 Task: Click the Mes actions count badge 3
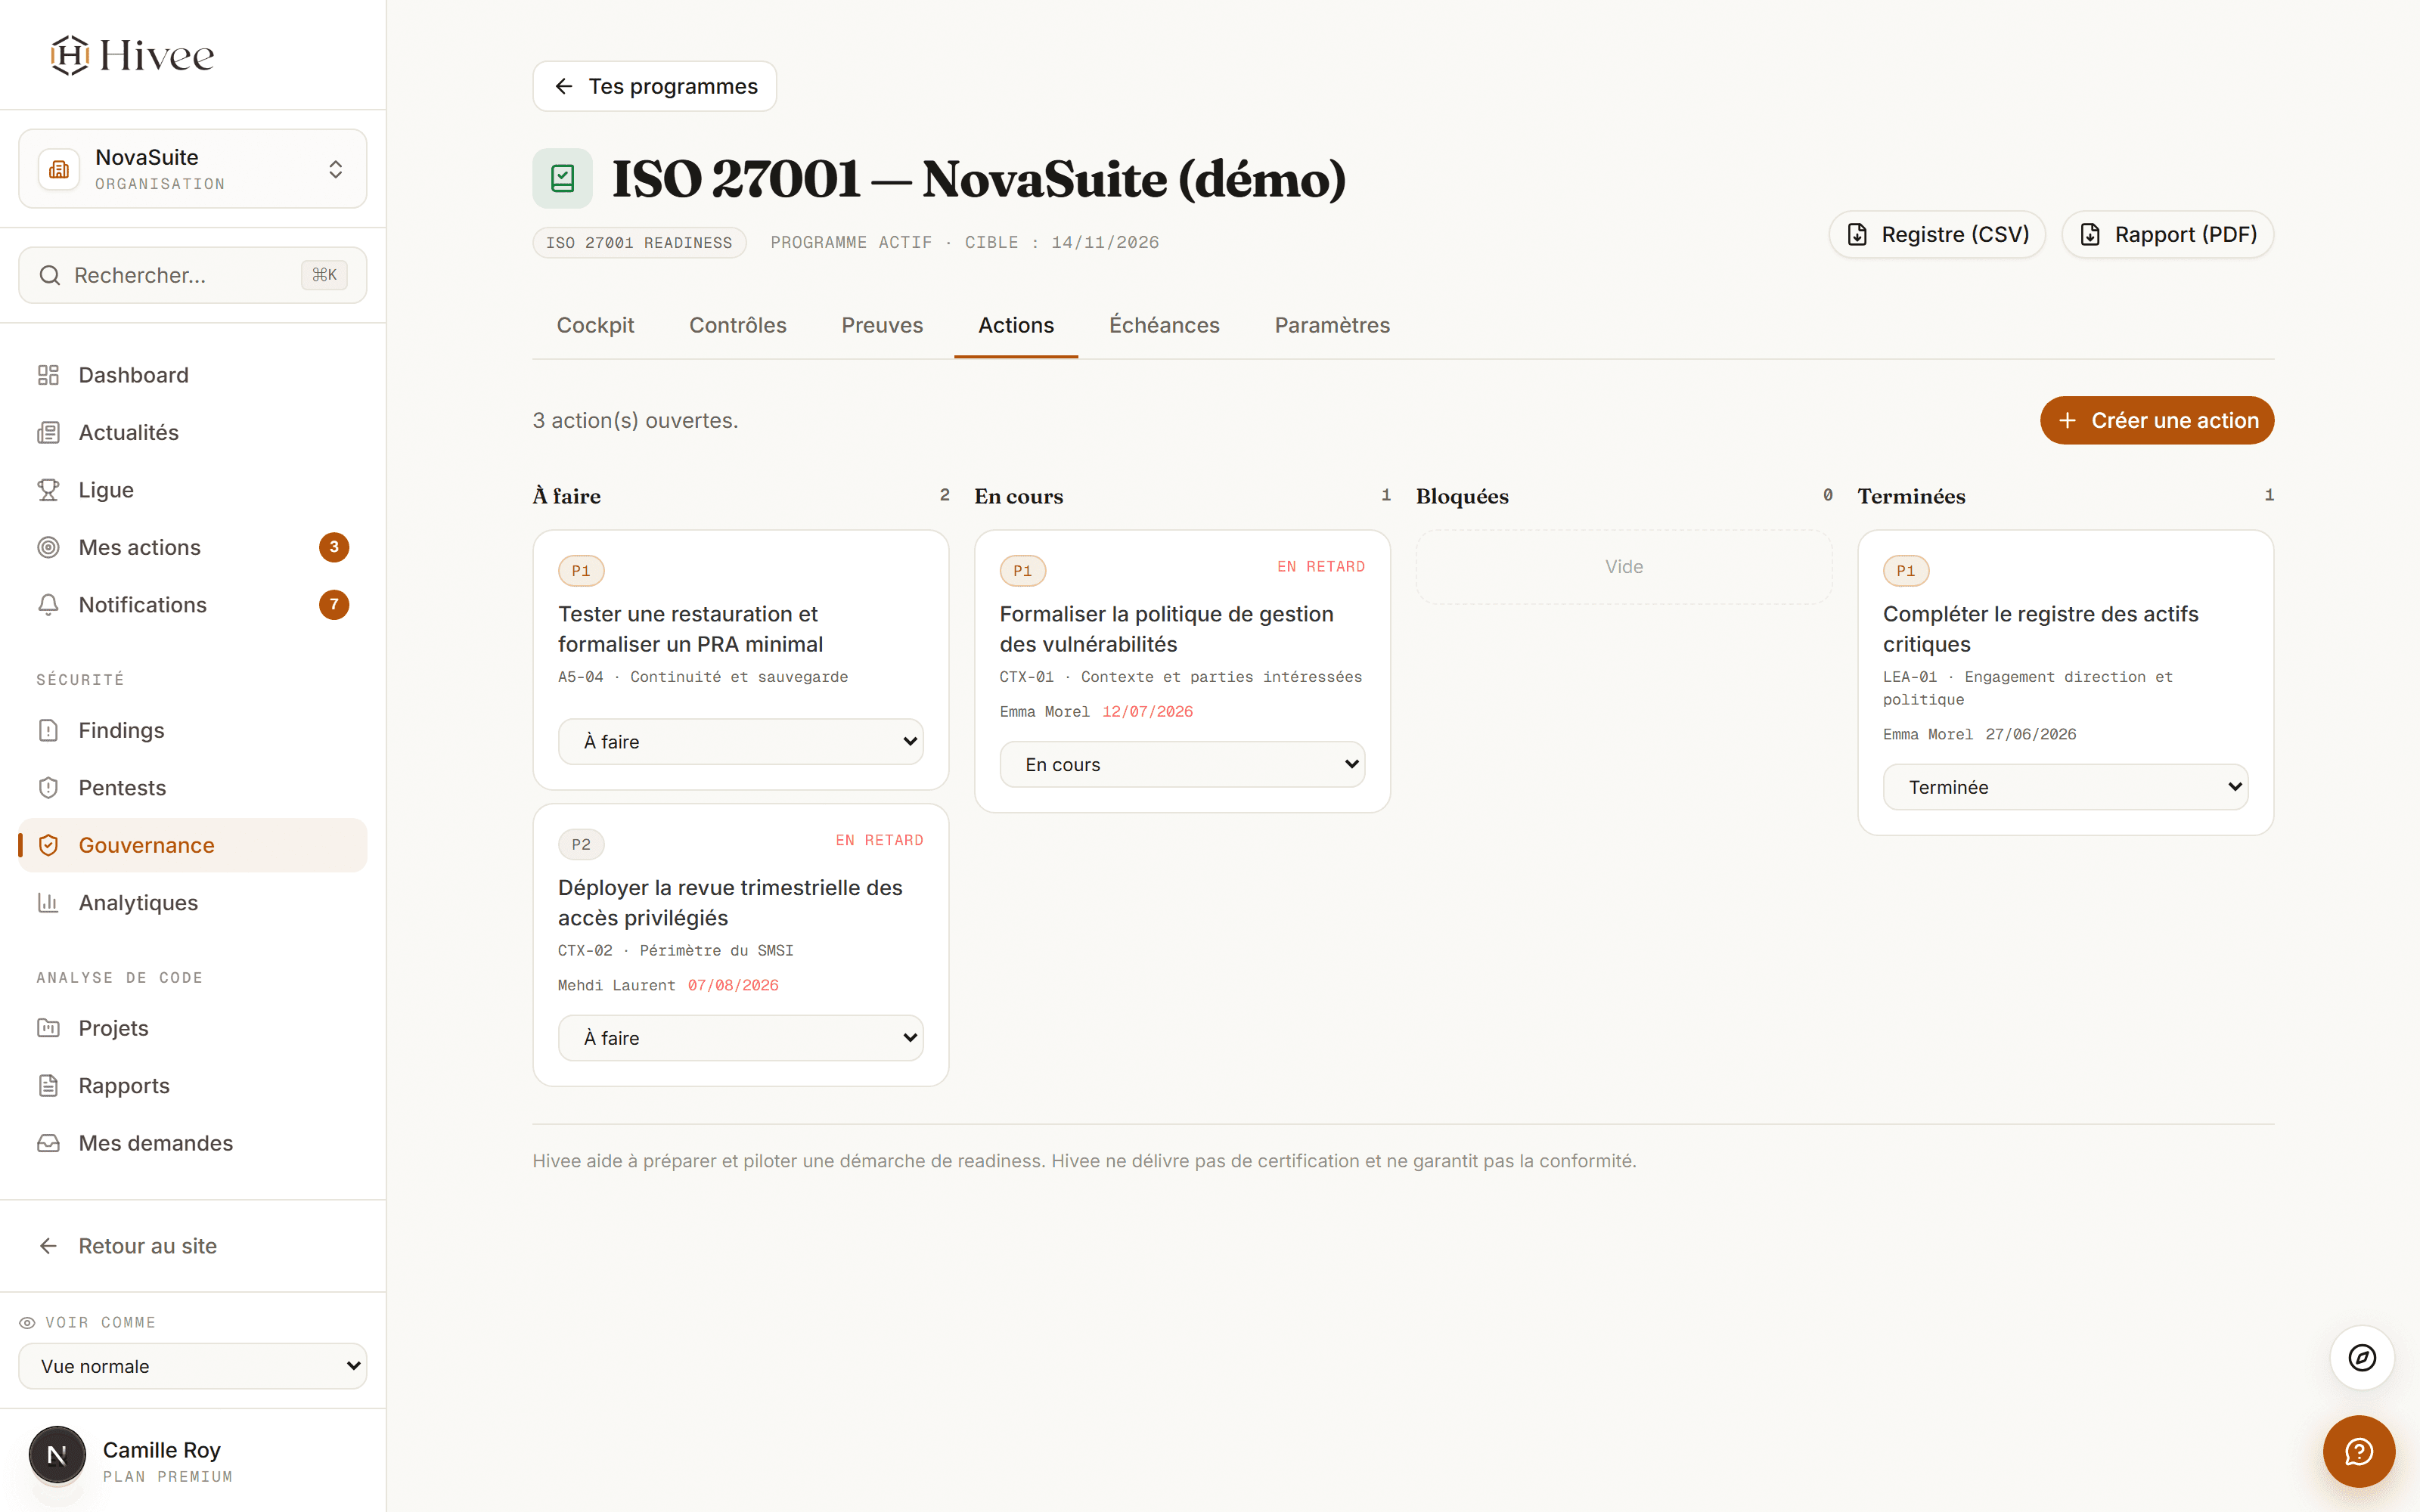[x=334, y=547]
